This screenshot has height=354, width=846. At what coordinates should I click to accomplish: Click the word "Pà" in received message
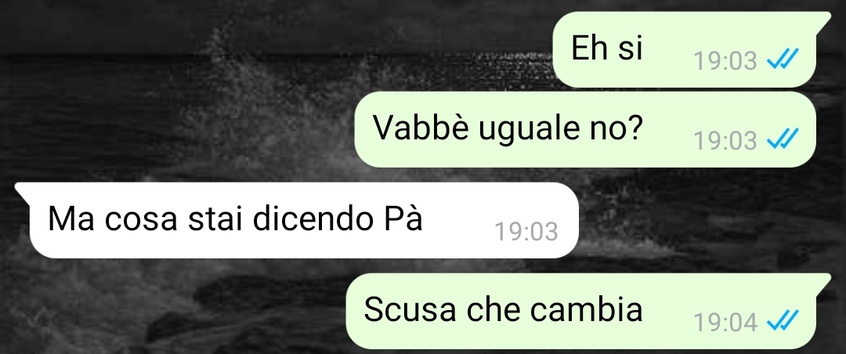(403, 219)
